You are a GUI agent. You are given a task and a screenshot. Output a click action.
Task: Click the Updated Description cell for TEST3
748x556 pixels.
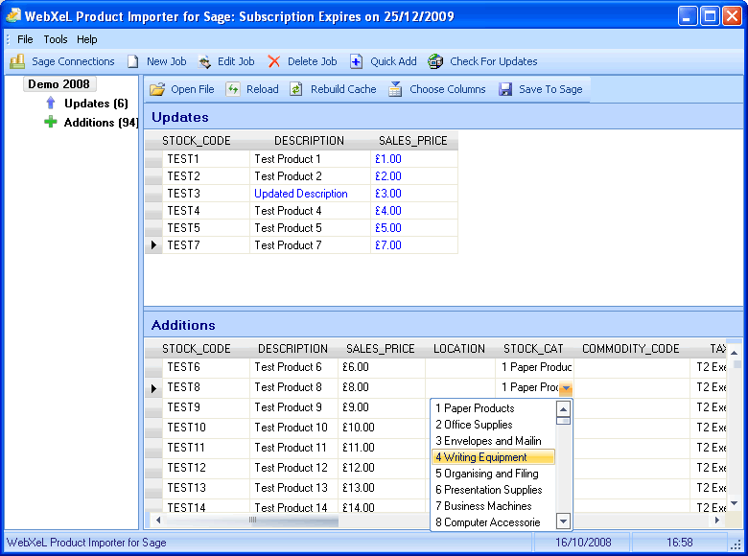(x=310, y=194)
